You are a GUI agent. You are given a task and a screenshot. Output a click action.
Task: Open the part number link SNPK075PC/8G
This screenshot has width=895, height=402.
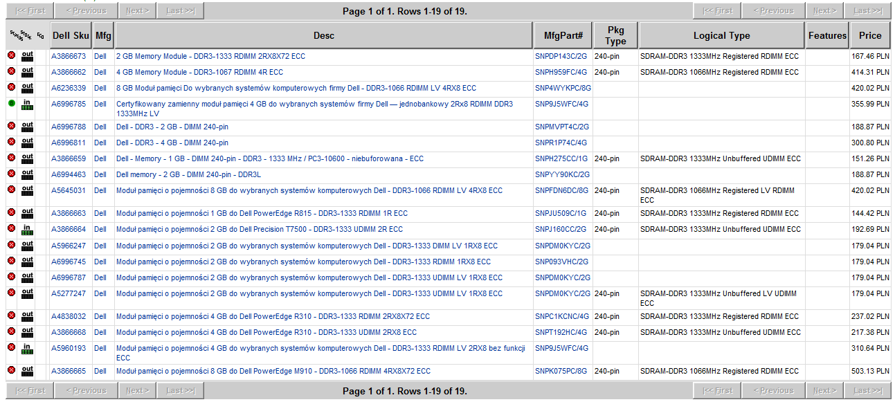(561, 371)
